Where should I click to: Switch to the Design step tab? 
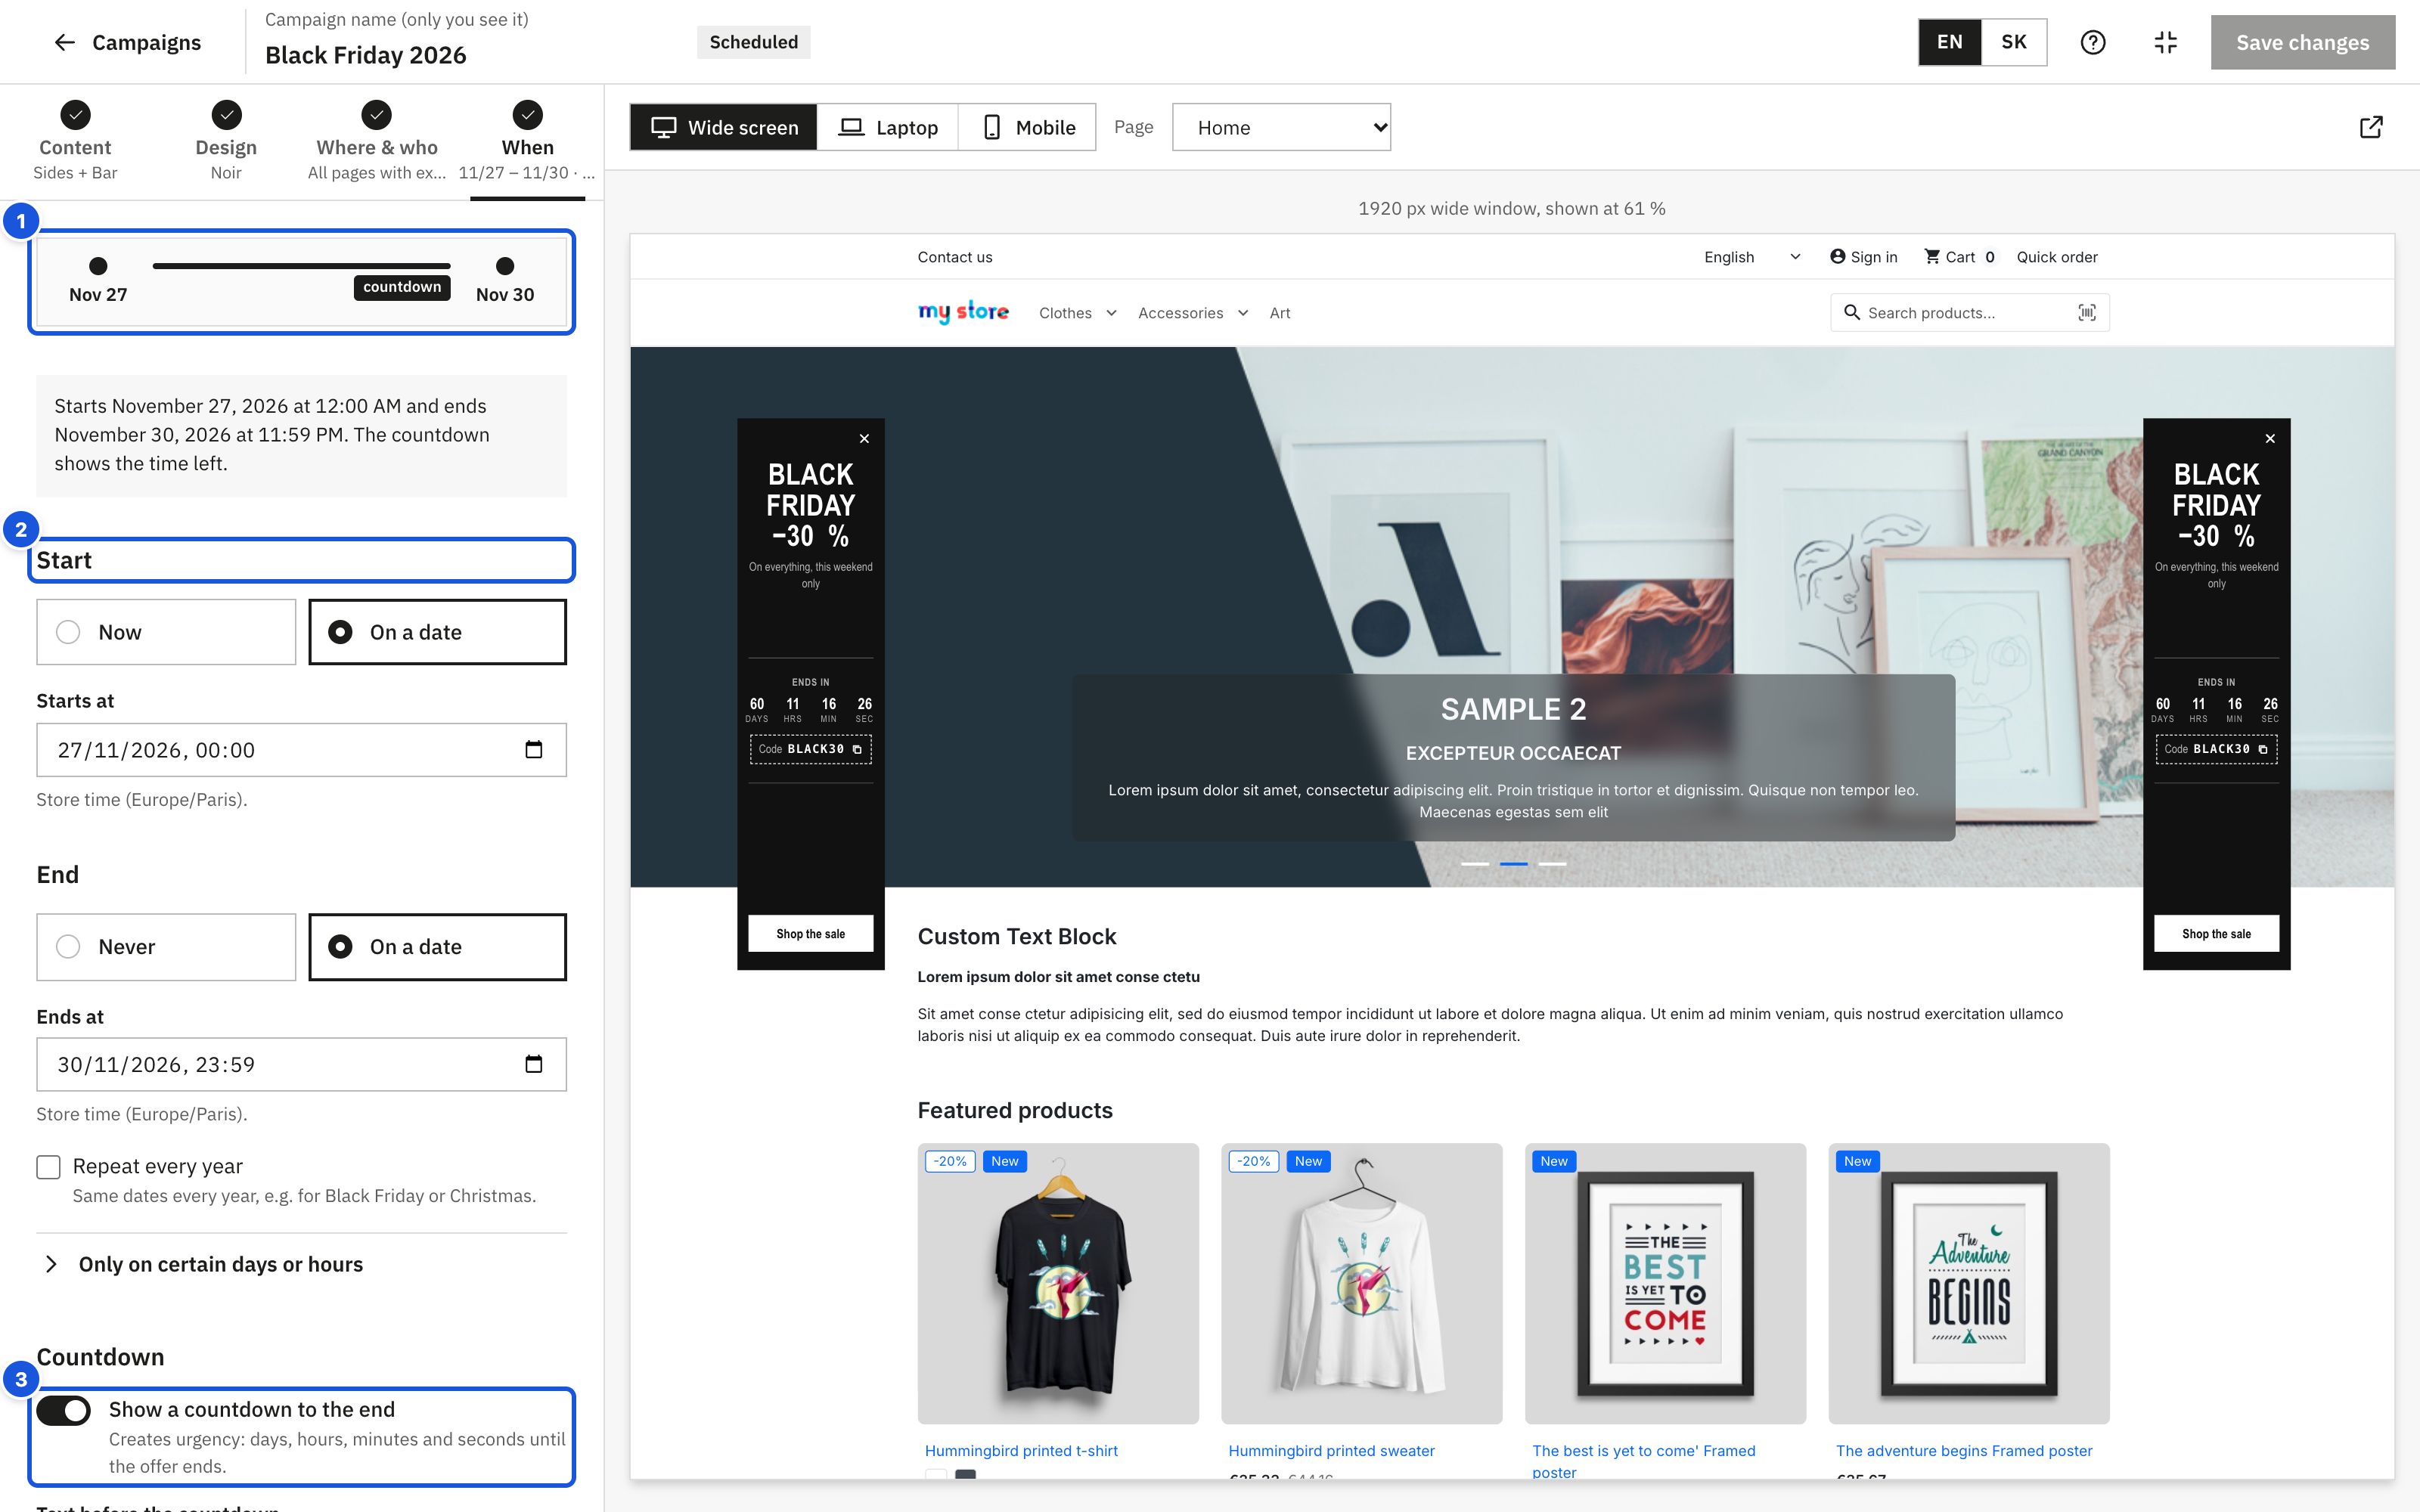click(226, 142)
